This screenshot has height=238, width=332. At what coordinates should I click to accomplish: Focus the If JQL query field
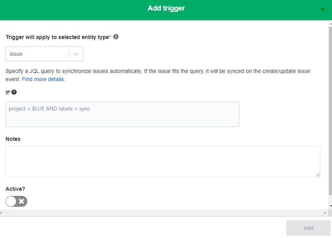tap(123, 114)
